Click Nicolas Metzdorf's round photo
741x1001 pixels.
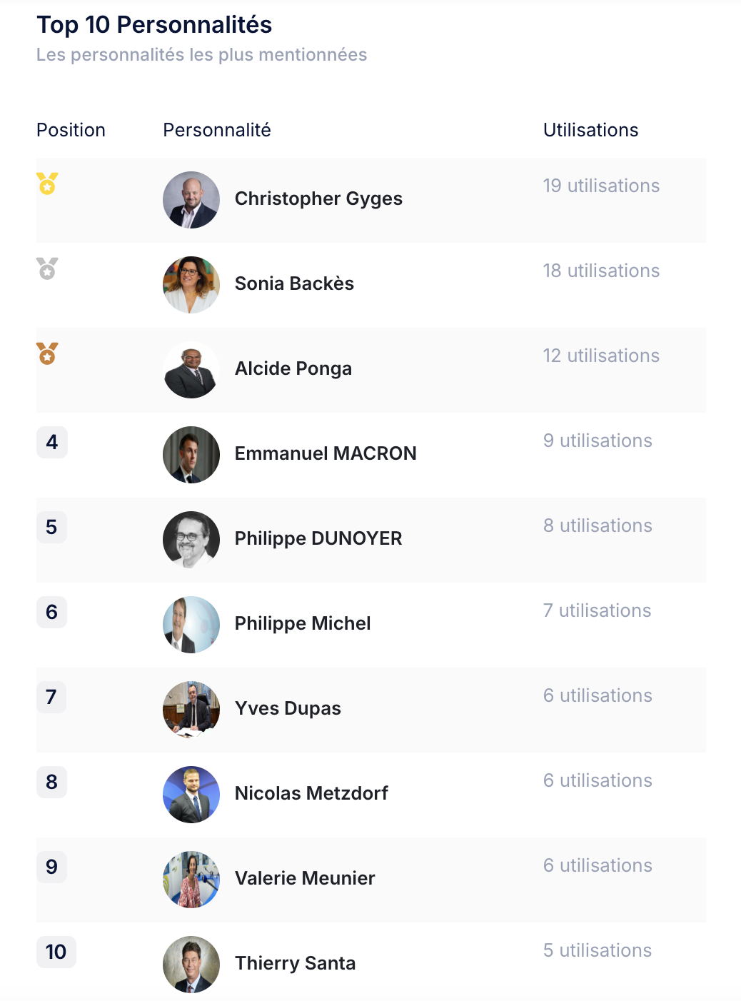point(191,795)
